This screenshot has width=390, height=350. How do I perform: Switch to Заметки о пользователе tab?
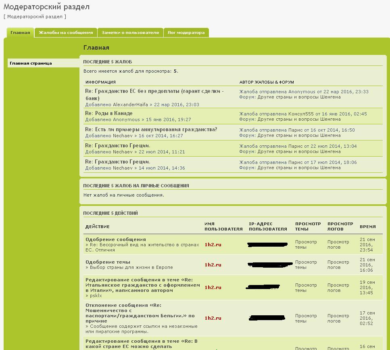point(130,33)
